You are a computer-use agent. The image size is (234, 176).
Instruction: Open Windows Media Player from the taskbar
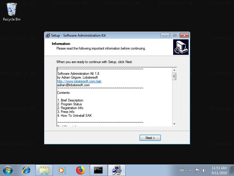pos(62,170)
